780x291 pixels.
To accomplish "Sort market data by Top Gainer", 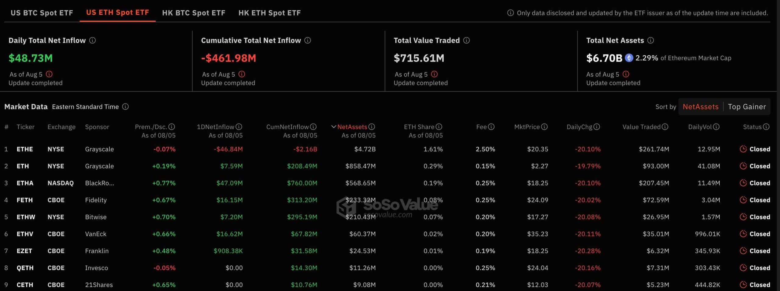I will click(x=747, y=107).
